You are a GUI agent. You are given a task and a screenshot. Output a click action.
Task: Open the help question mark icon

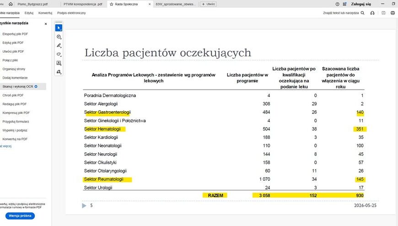tap(337, 4)
